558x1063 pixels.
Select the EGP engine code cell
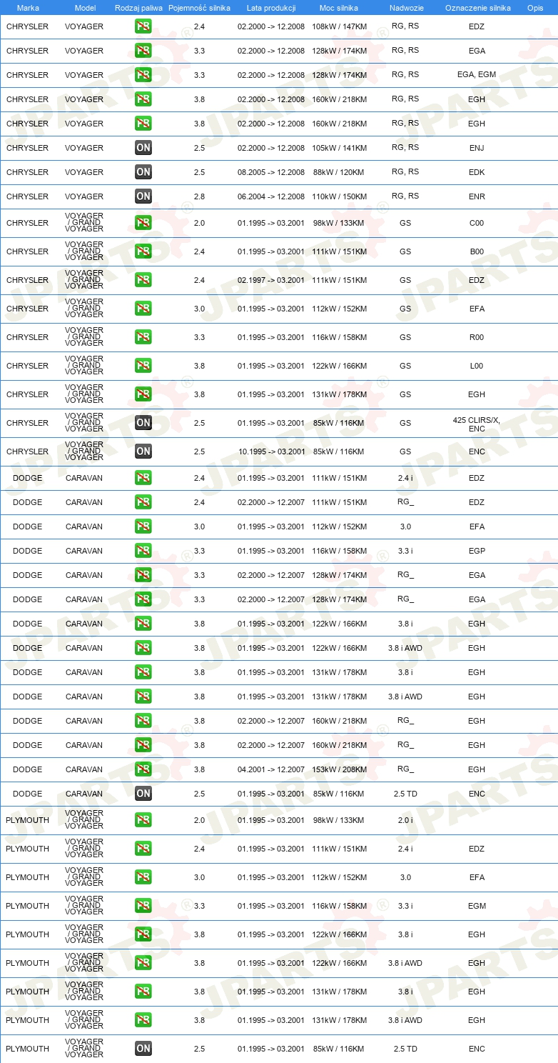coord(477,551)
